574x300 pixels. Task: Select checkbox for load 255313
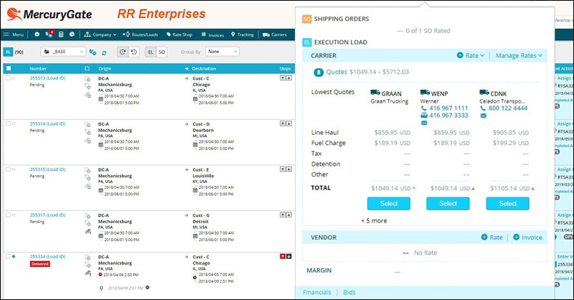(x=8, y=78)
